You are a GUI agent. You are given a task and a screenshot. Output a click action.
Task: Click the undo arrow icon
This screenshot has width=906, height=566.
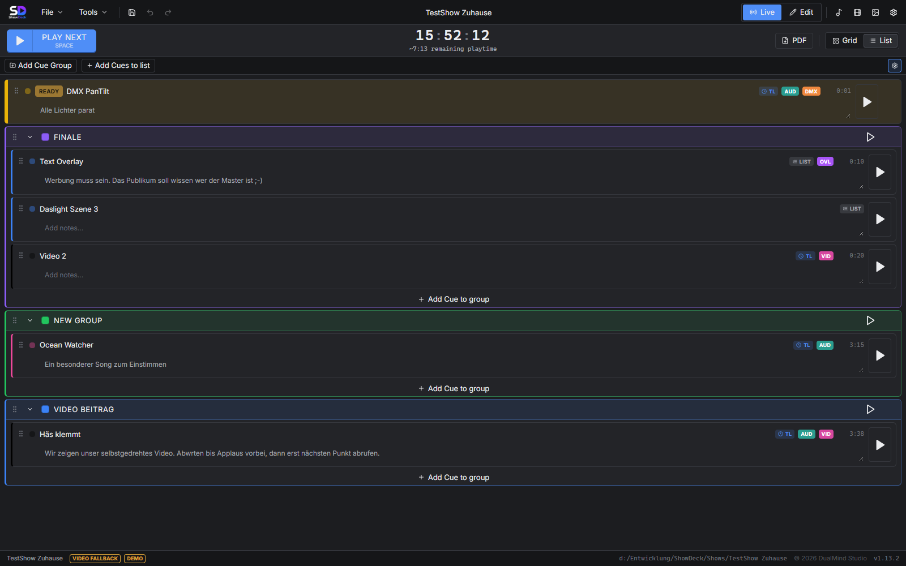150,12
